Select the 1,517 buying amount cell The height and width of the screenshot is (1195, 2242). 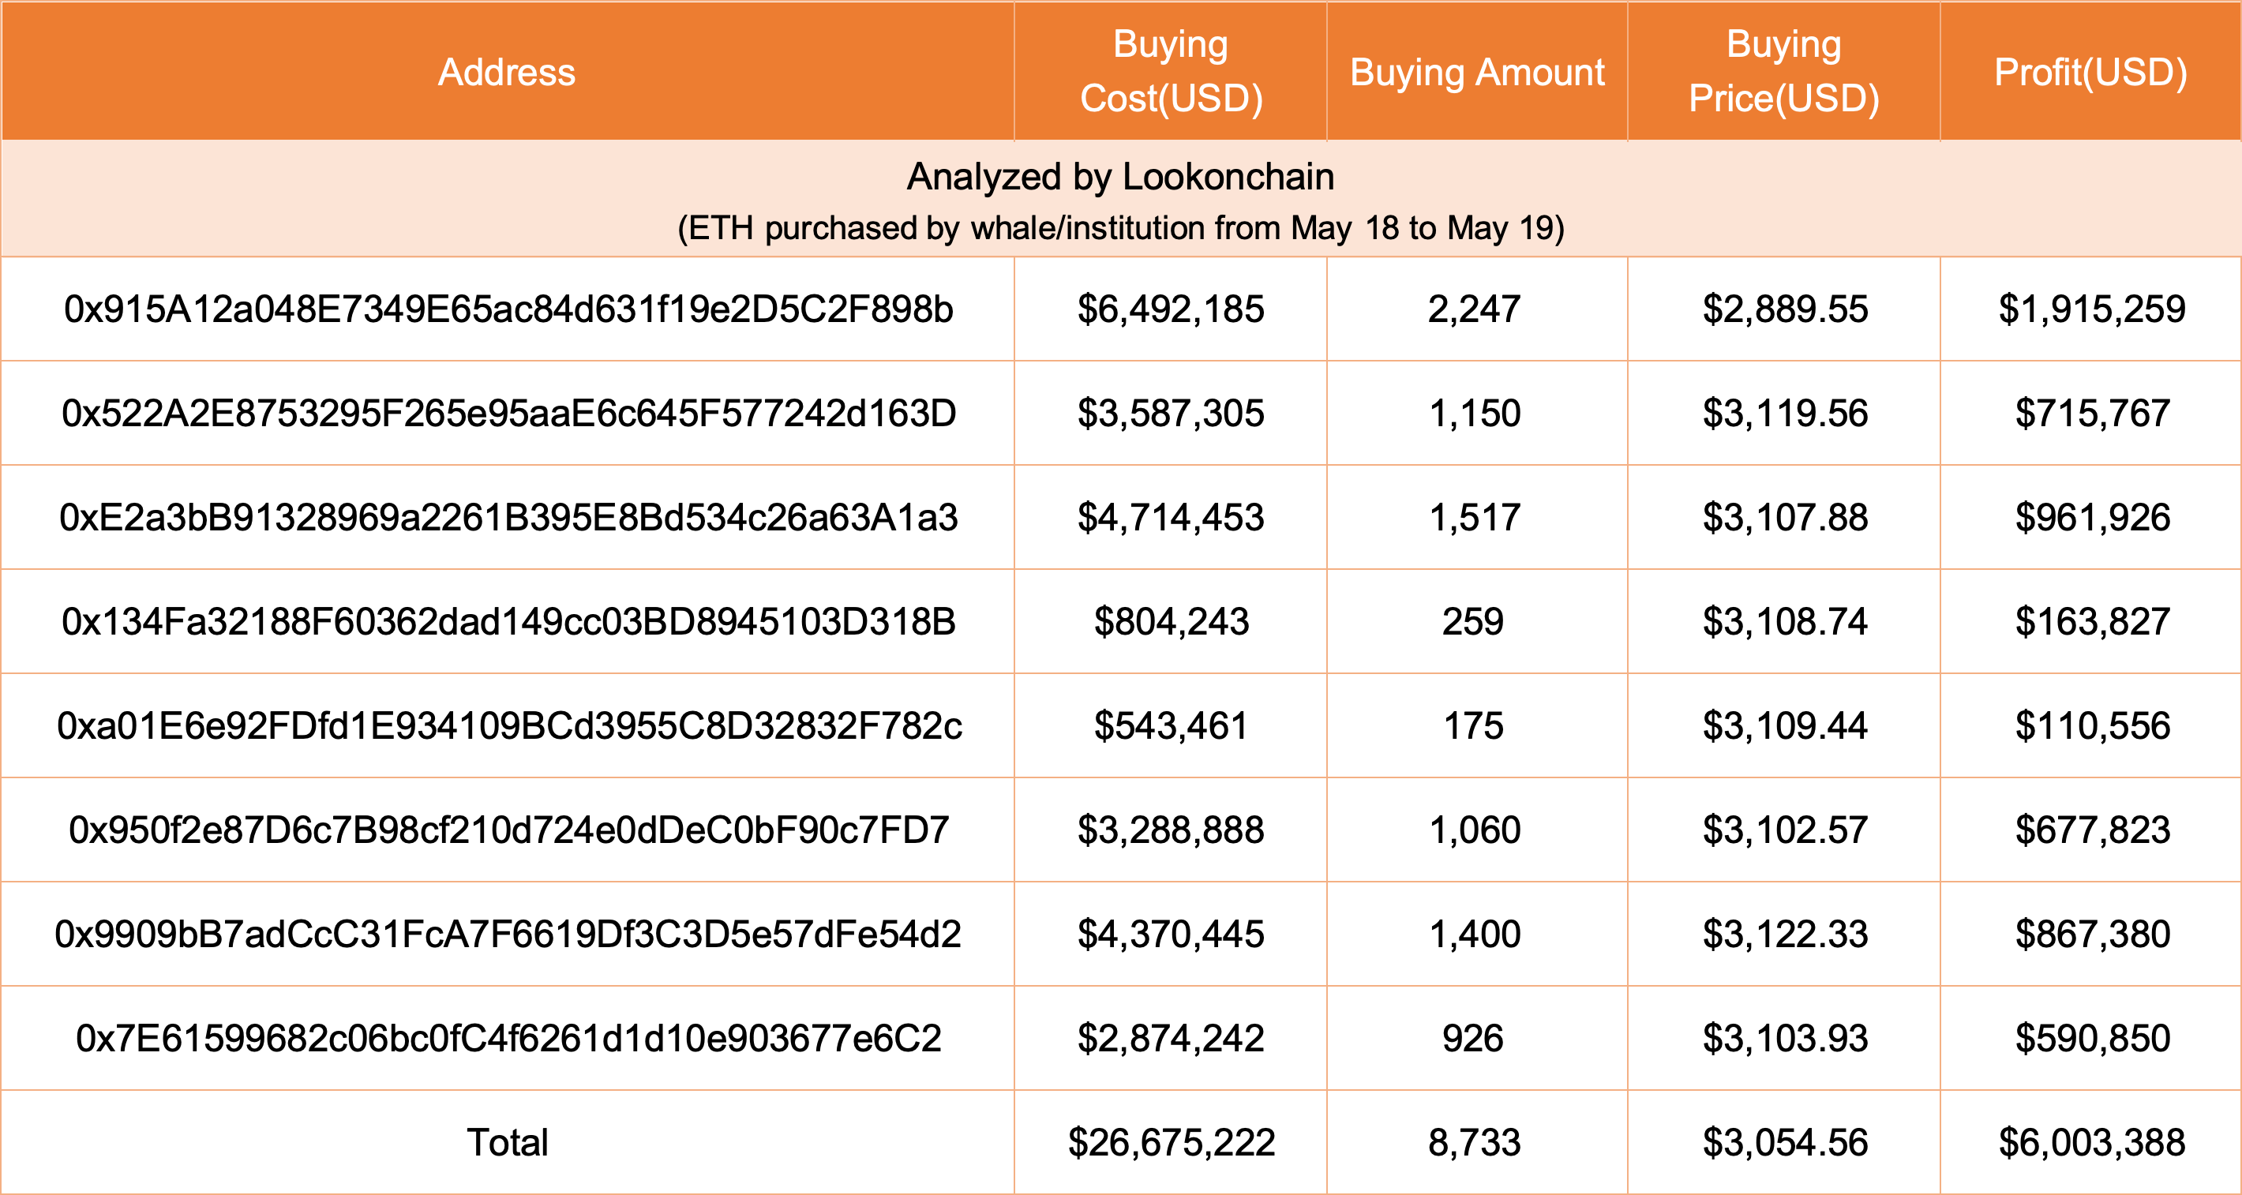(x=1475, y=518)
